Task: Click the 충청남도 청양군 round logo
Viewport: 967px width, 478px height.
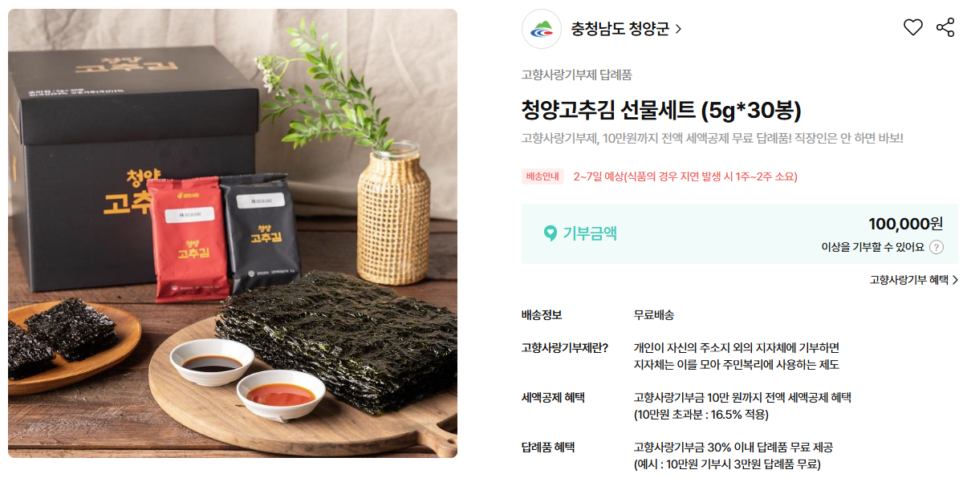Action: click(542, 29)
